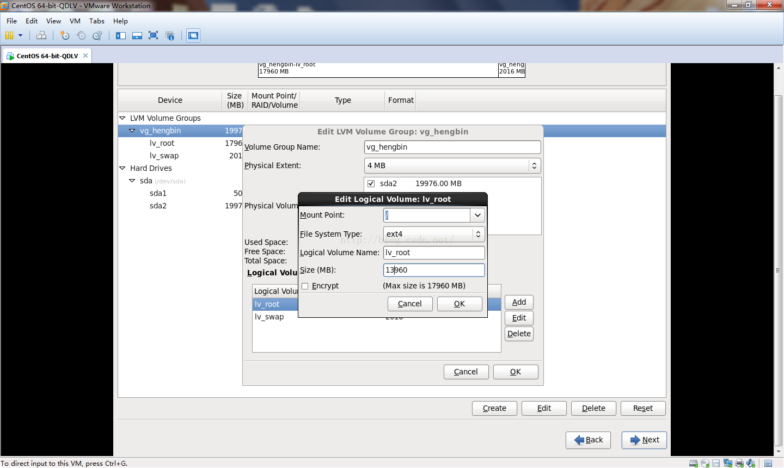Toggle the Encrypt checkbox
Screen dimensions: 784x468
(305, 286)
